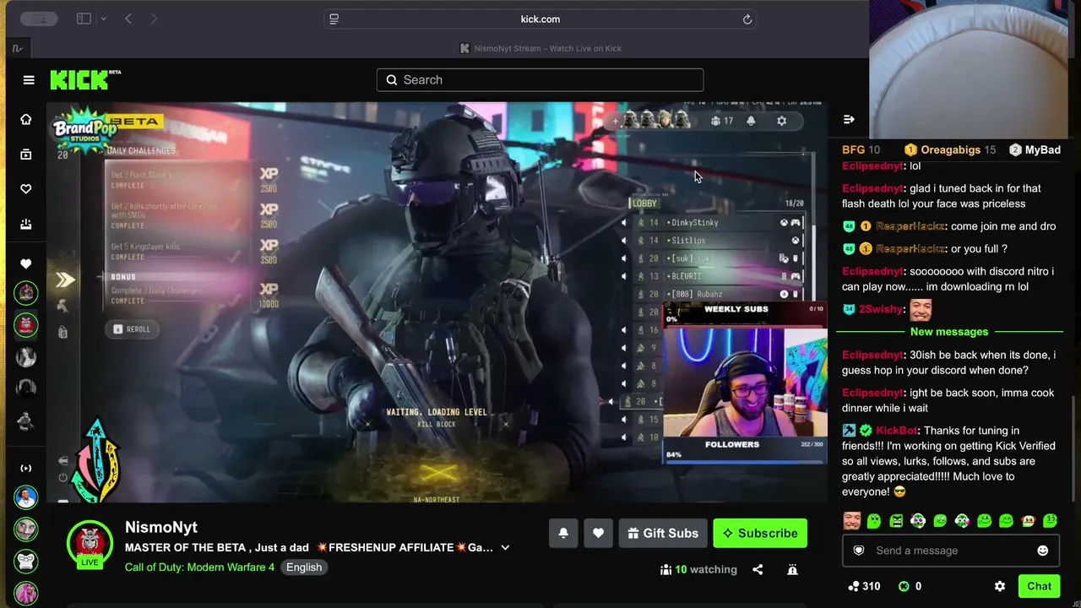Click the Gift Subs button

point(663,534)
